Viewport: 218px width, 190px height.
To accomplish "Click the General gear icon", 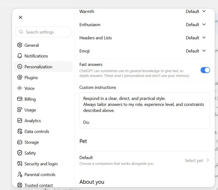I will point(20,45).
